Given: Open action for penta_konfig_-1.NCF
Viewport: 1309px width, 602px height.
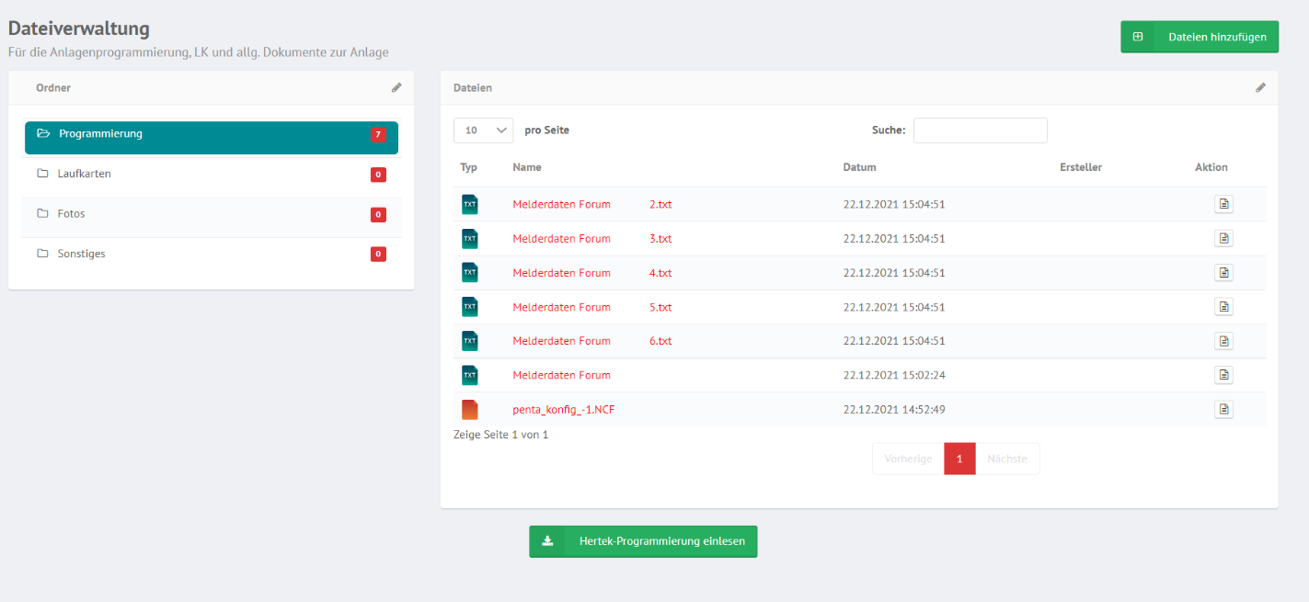Looking at the screenshot, I should [x=1223, y=409].
